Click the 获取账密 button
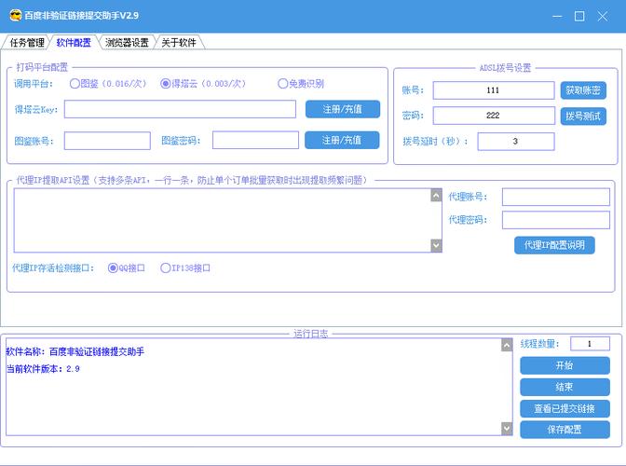This screenshot has height=466, width=626. [583, 90]
